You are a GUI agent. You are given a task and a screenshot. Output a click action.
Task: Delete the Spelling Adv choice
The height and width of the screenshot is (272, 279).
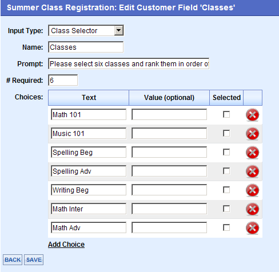[252, 171]
